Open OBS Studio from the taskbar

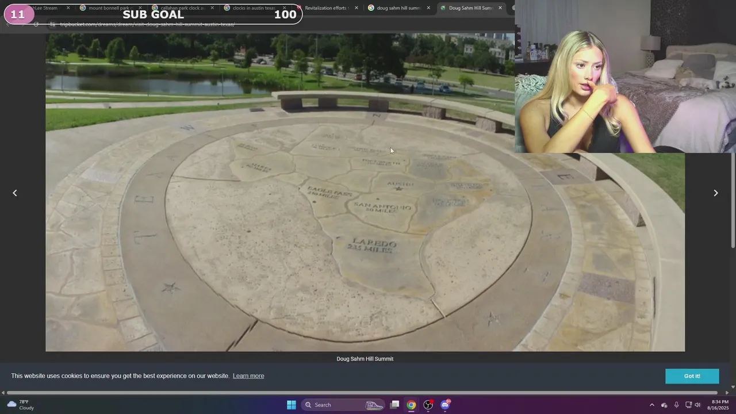[x=428, y=405]
